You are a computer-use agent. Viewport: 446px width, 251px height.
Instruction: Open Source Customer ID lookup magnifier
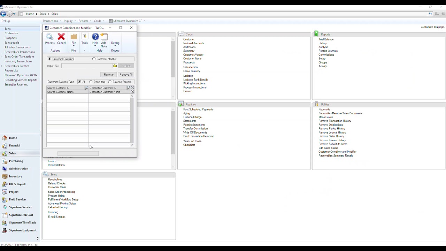click(x=87, y=88)
